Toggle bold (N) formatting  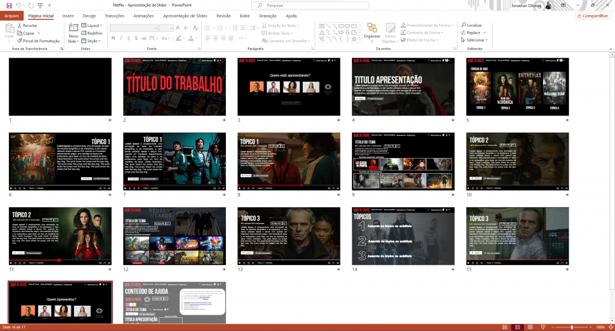click(x=114, y=38)
